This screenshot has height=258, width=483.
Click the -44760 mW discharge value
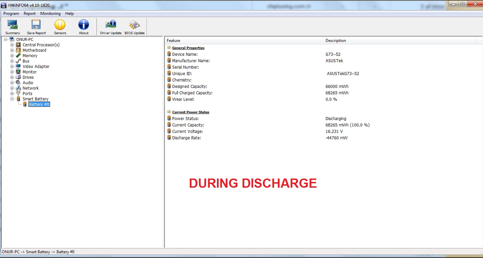336,138
